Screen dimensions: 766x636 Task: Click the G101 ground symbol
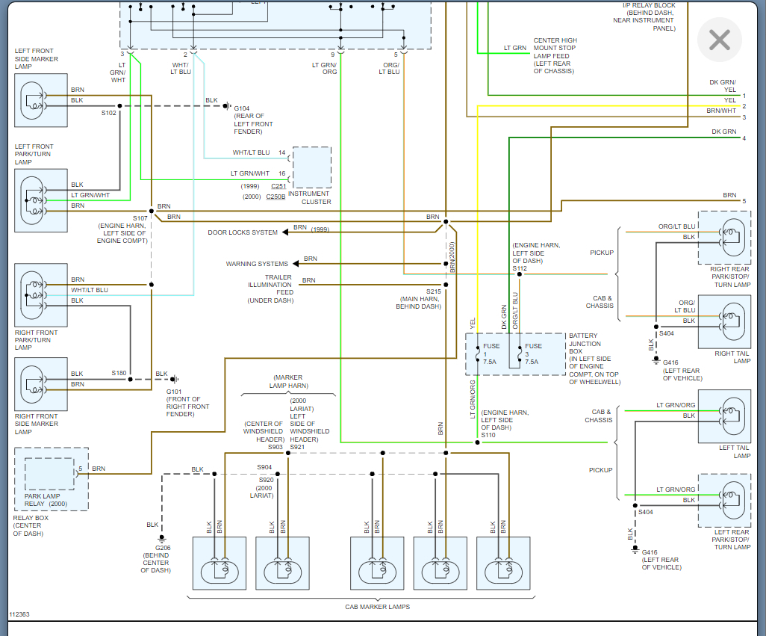click(175, 379)
